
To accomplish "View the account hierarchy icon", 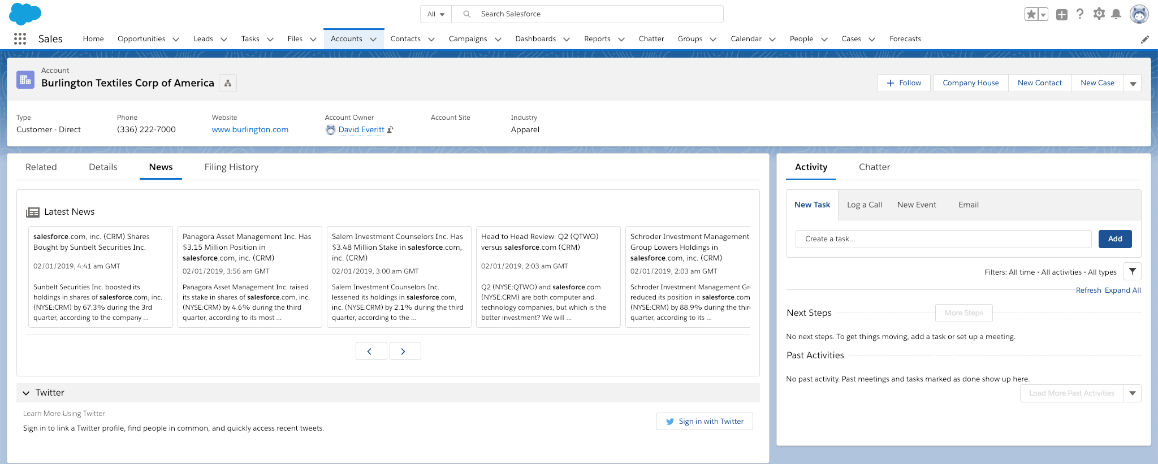I will pyautogui.click(x=228, y=83).
